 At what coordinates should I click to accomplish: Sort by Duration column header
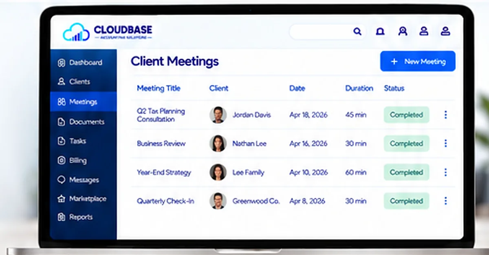(x=359, y=88)
